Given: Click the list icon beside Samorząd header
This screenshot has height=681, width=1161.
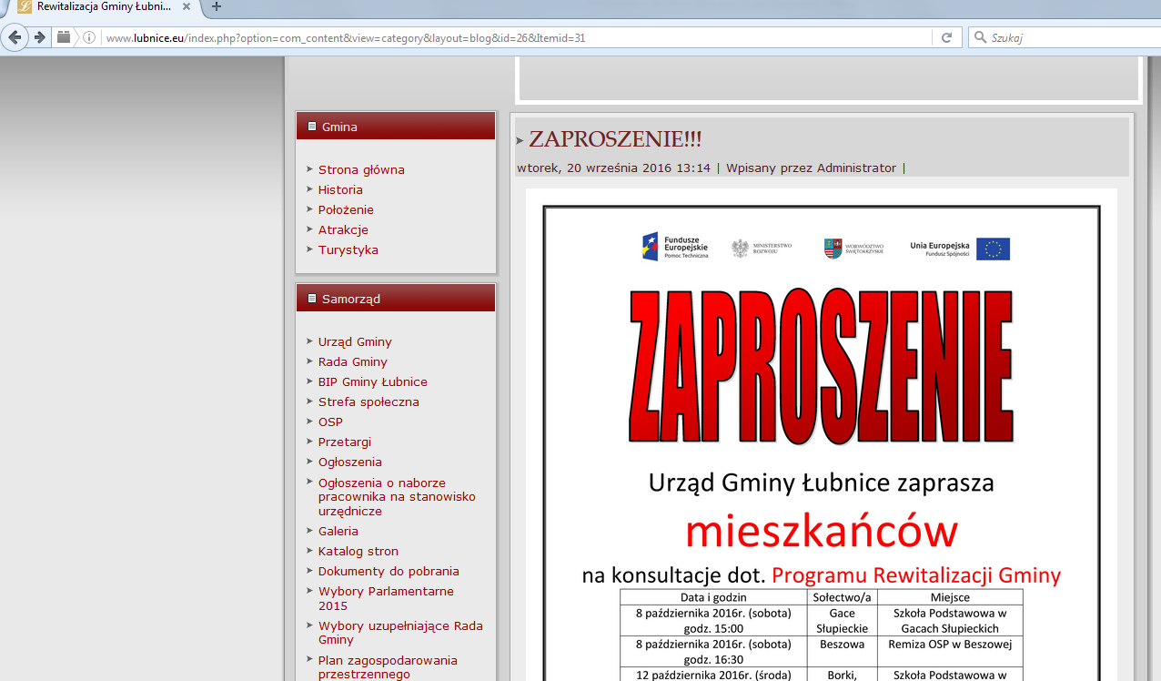Looking at the screenshot, I should coord(312,299).
